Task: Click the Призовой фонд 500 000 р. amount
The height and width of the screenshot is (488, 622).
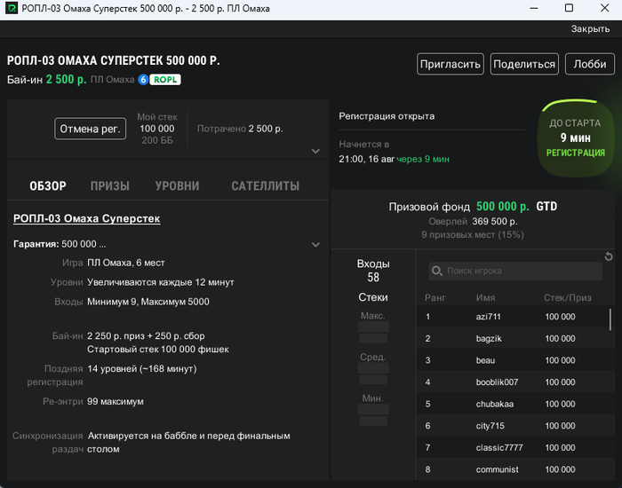Action: coord(503,207)
